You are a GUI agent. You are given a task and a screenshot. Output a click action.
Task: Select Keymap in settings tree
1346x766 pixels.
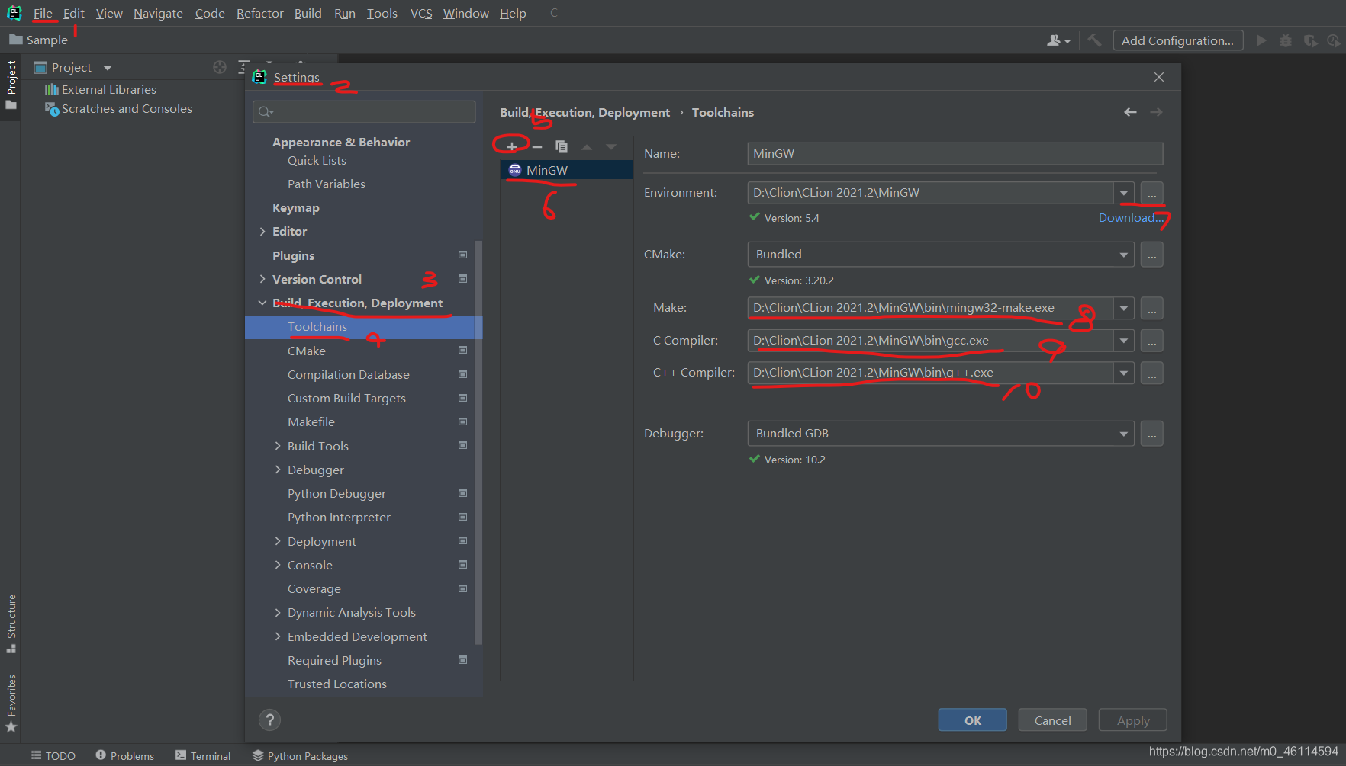[x=296, y=207]
